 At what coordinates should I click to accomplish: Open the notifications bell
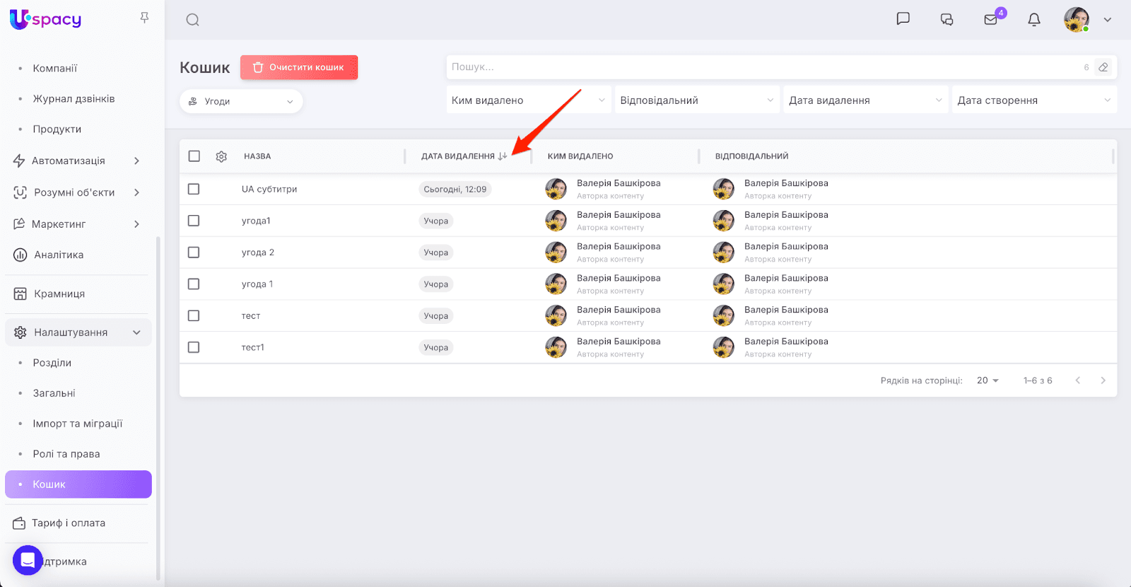(1034, 20)
